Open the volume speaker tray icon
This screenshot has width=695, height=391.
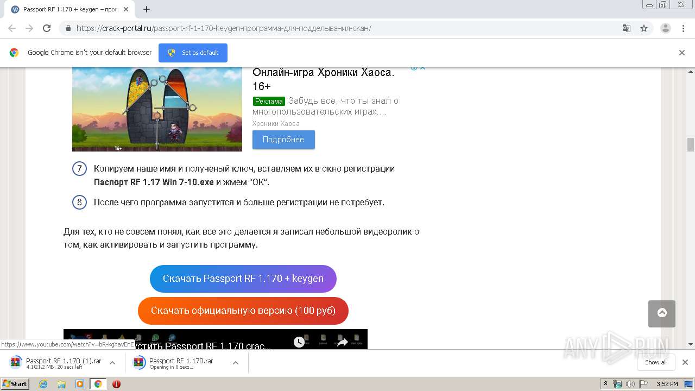click(x=630, y=384)
